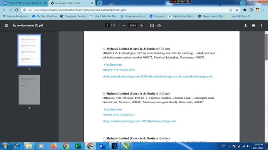The width and height of the screenshot is (268, 150).
Task: Open the Chrome side panel icon
Action: 251,10
